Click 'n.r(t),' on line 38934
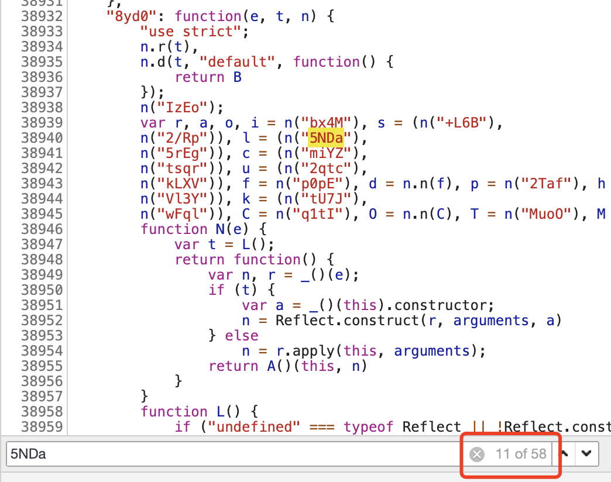Viewport: 611px width, 482px height. [x=170, y=47]
